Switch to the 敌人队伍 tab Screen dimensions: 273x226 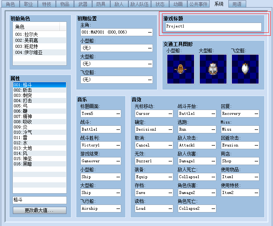139,4
